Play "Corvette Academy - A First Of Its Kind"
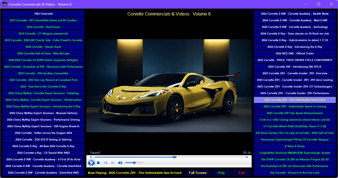This screenshot has height=178, width=338. click(x=43, y=160)
